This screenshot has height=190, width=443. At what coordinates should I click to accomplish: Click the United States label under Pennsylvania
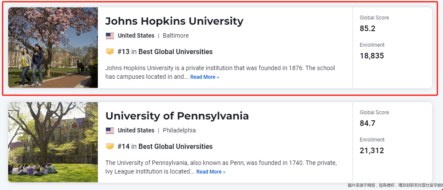(x=136, y=130)
